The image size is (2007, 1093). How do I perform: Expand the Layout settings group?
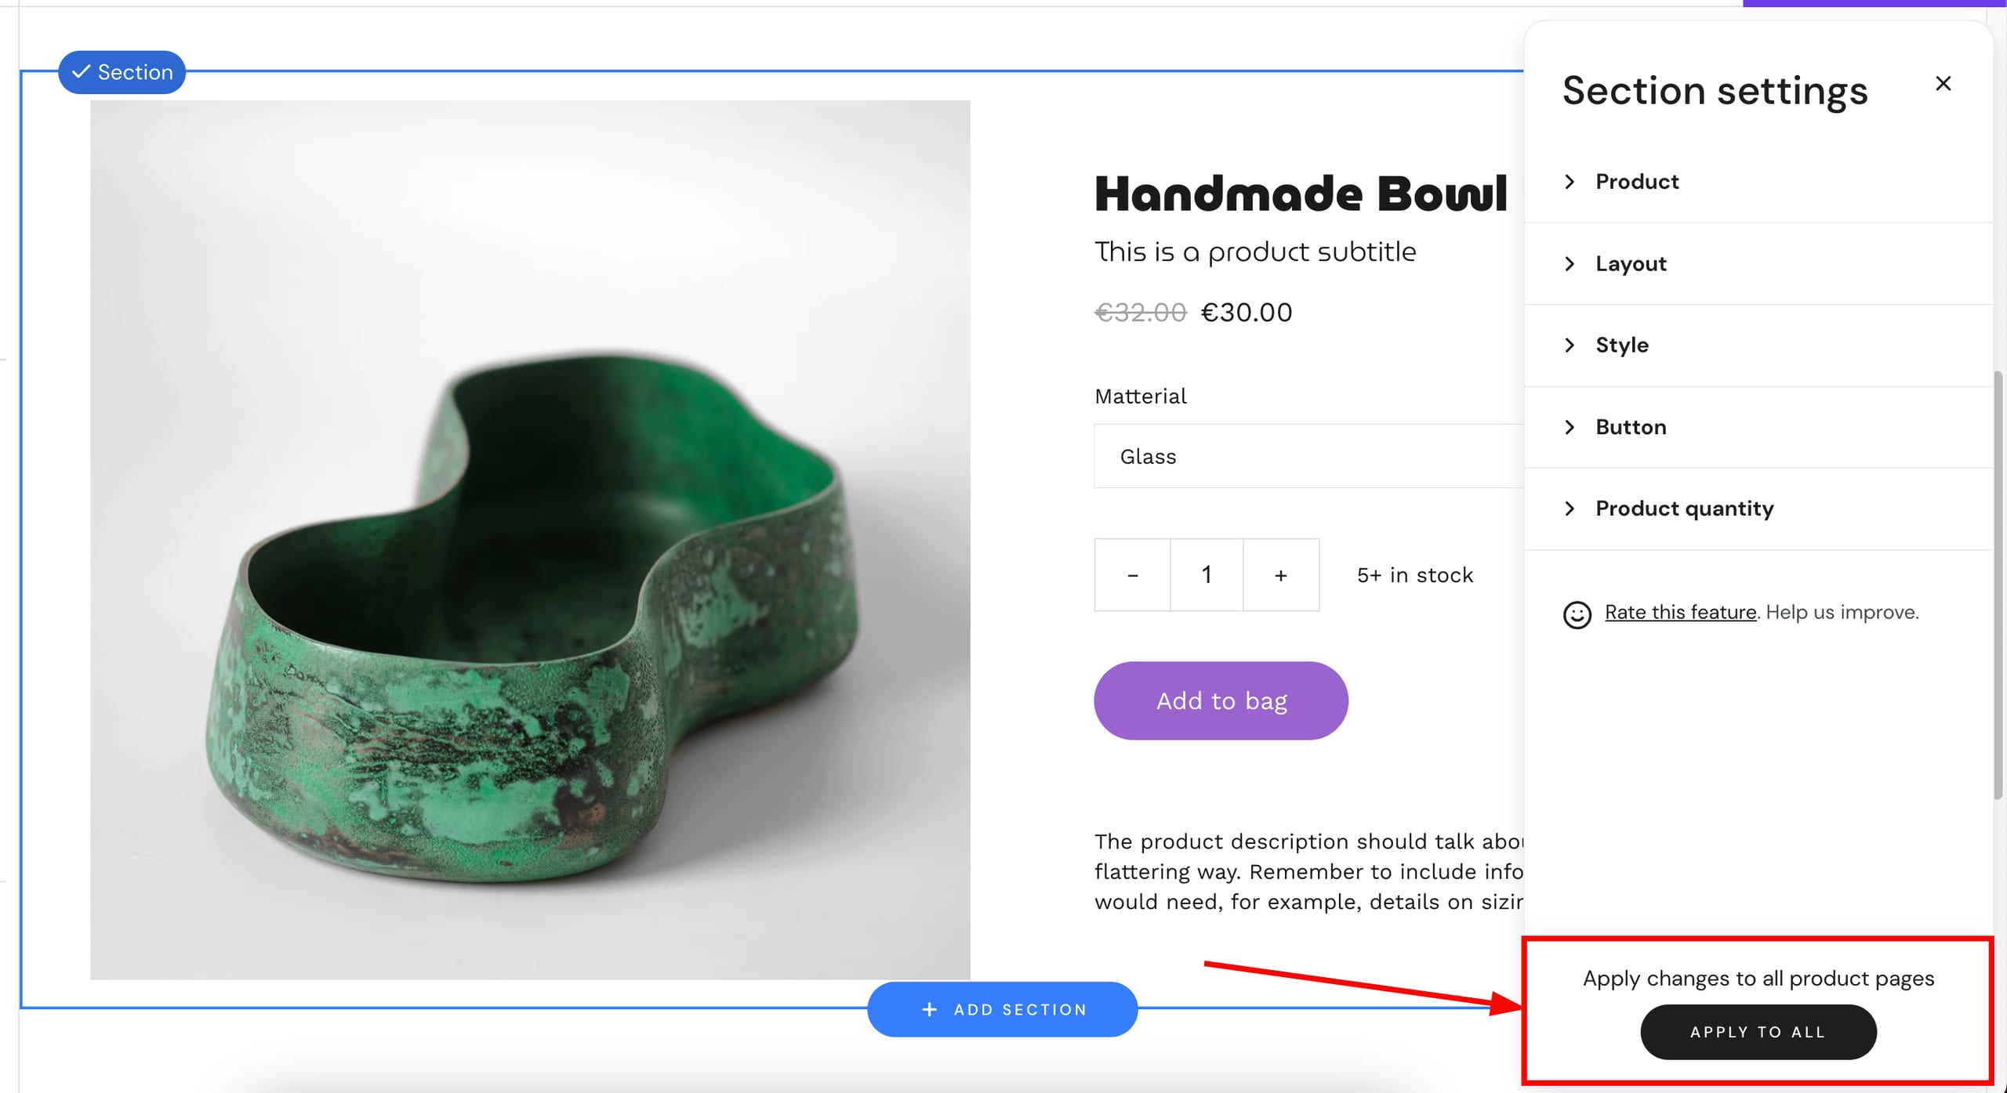1631,264
